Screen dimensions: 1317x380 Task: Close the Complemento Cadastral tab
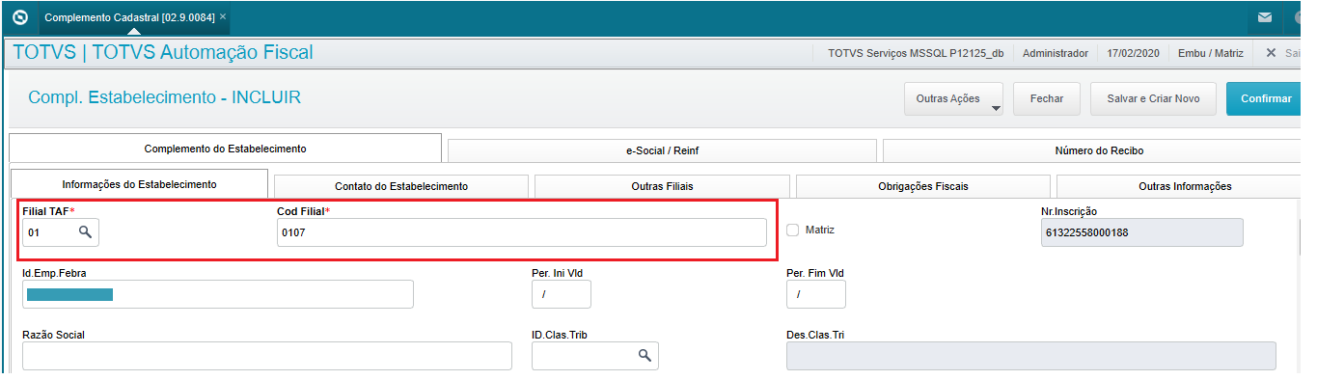pyautogui.click(x=223, y=17)
